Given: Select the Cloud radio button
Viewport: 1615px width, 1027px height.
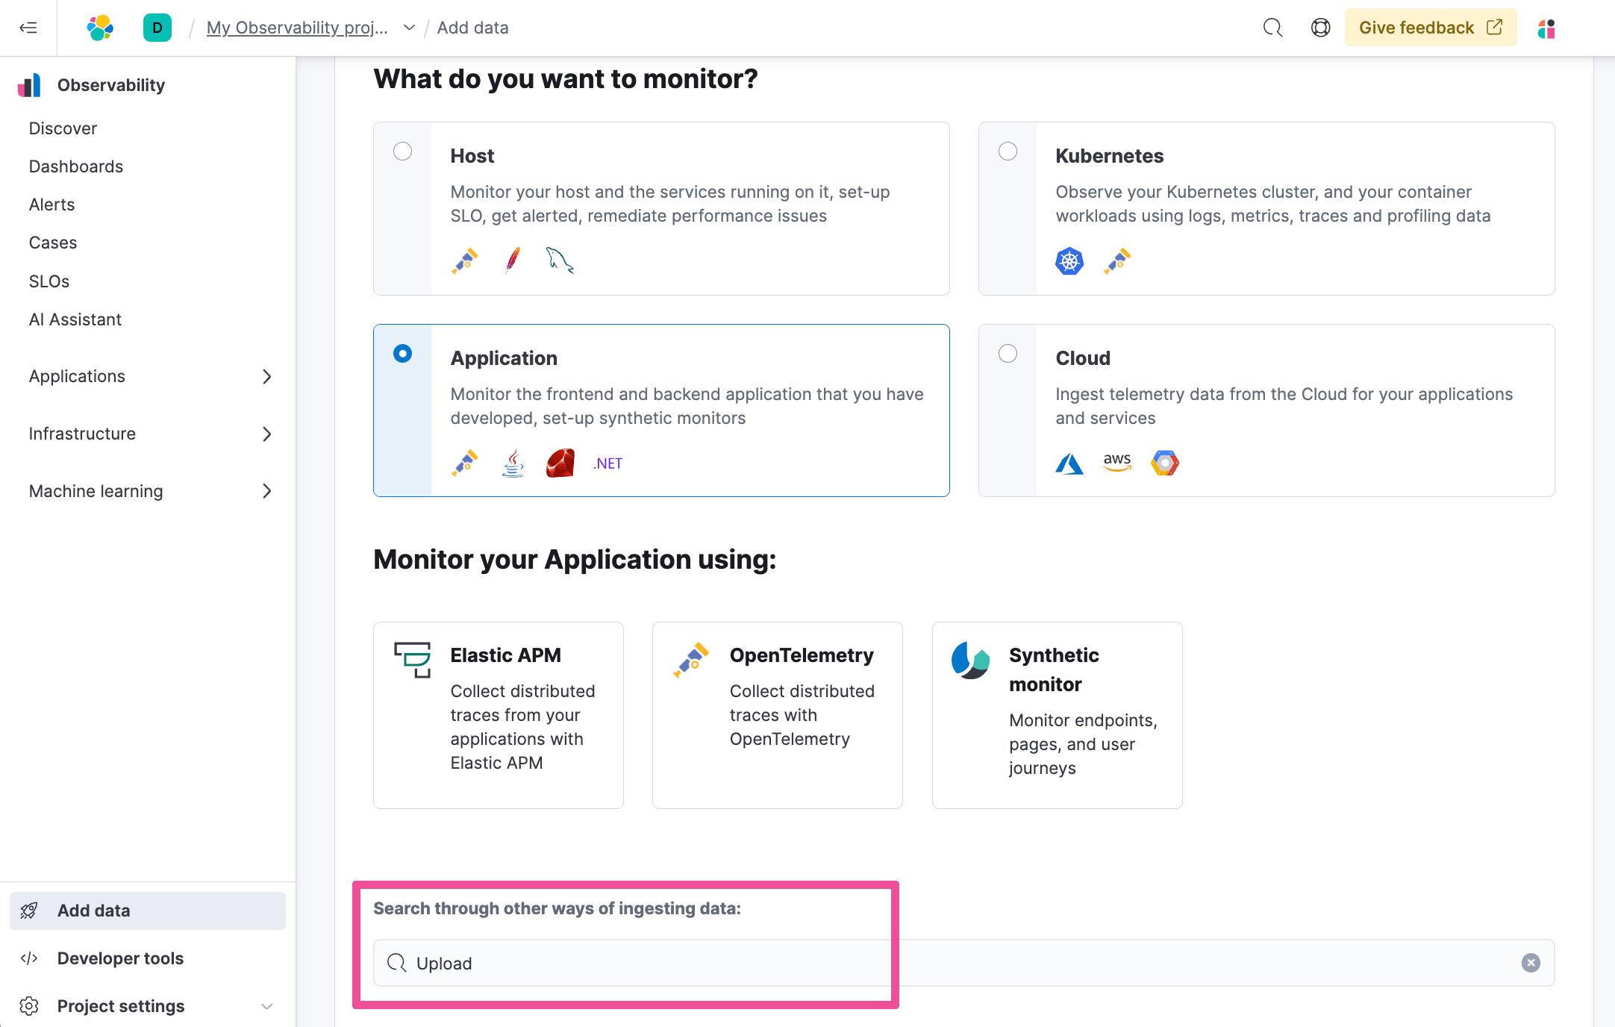Looking at the screenshot, I should pyautogui.click(x=1008, y=354).
